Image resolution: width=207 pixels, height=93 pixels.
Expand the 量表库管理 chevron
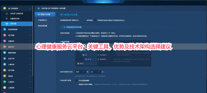[30, 53]
